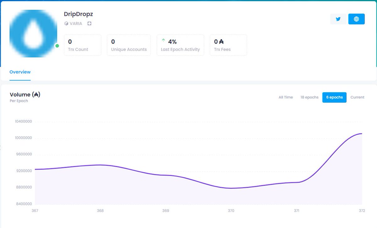The width and height of the screenshot is (377, 228).
Task: Click the refresh icon beside VARIA
Action: [x=89, y=23]
